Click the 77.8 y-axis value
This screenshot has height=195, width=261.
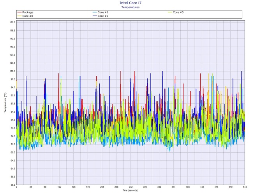click(13, 128)
